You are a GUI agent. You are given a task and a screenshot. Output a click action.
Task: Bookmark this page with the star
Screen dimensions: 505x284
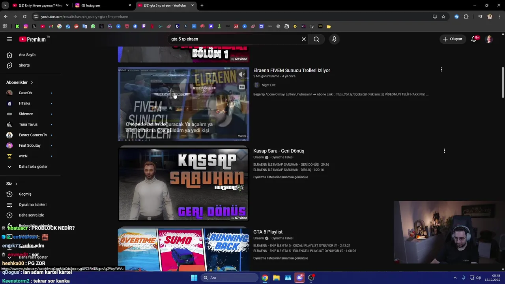[443, 17]
